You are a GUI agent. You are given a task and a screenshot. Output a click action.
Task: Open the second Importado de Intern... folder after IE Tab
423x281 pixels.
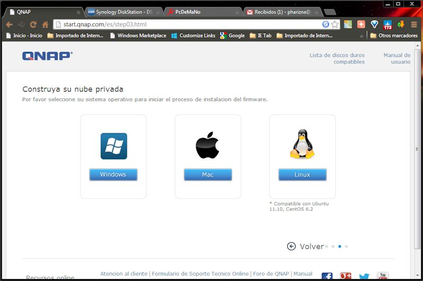coord(305,35)
